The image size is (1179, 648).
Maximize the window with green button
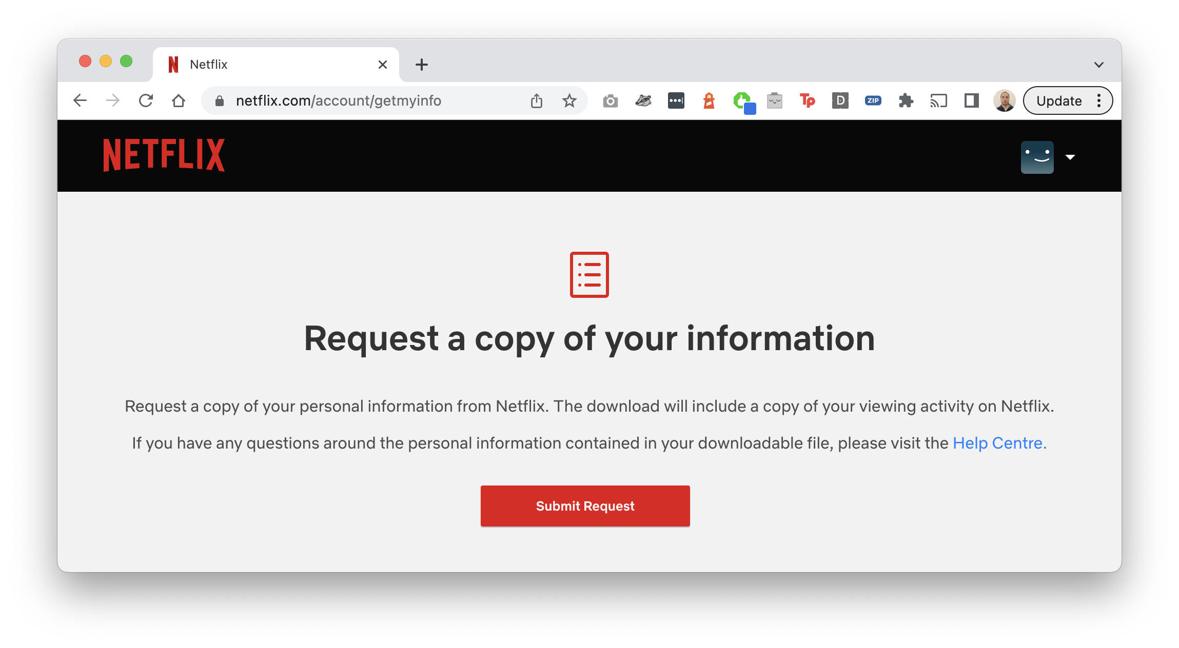[126, 62]
